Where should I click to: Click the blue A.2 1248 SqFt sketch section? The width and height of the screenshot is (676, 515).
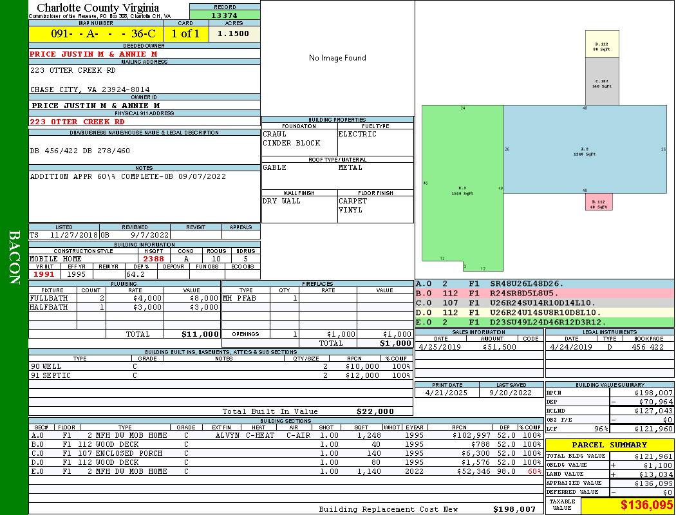coord(585,149)
